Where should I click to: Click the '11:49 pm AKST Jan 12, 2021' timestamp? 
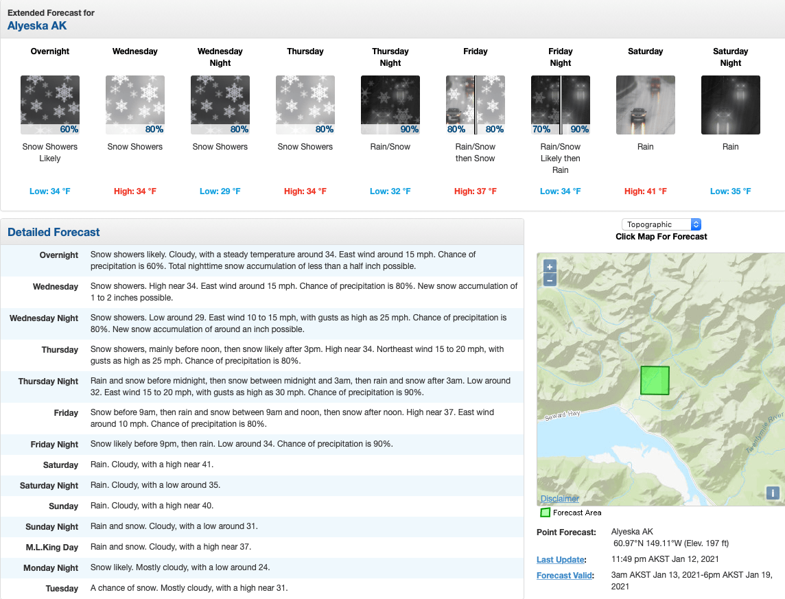[x=665, y=559]
